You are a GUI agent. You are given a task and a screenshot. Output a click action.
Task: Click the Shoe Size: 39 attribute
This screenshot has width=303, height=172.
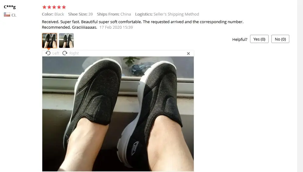[80, 14]
